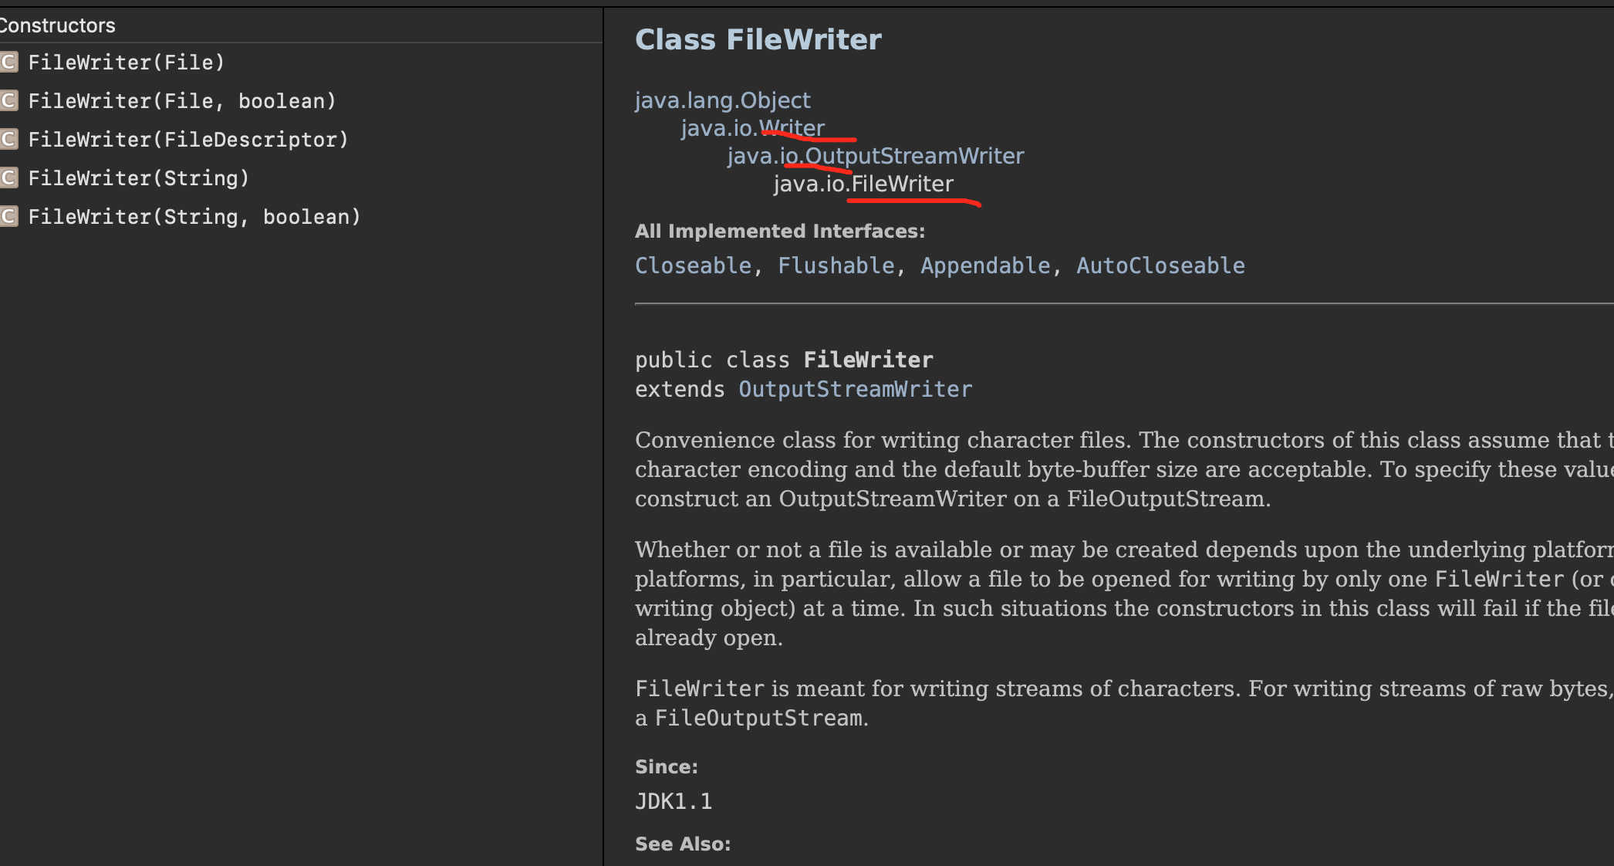Click the C icon beside FileWriter(String, boolean)
The width and height of the screenshot is (1614, 866).
pyautogui.click(x=8, y=217)
